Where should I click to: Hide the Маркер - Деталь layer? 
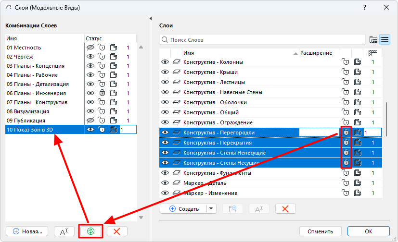click(165, 183)
